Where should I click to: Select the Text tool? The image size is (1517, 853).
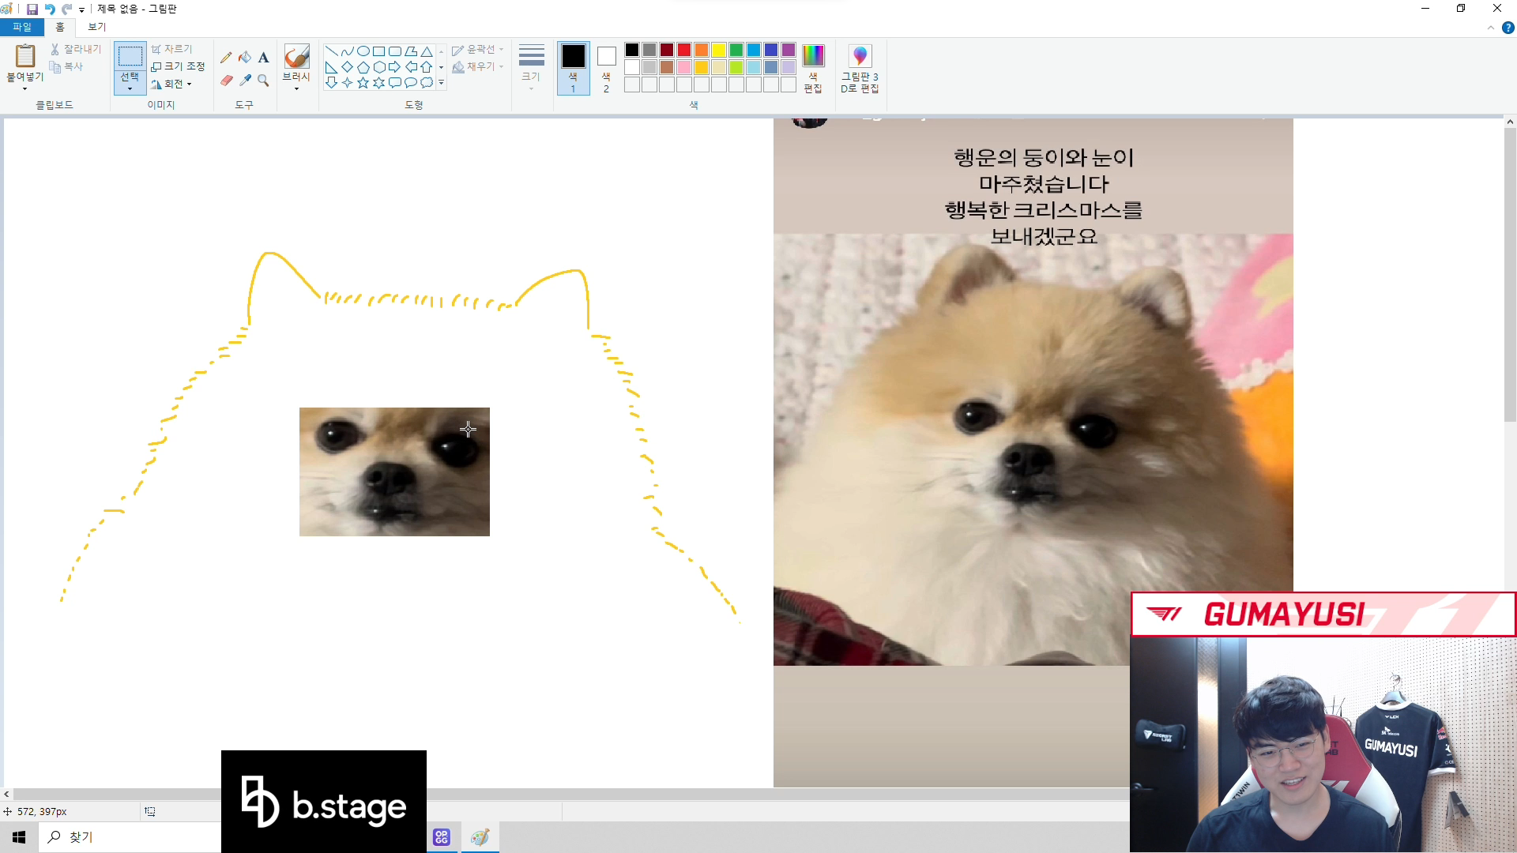point(264,57)
